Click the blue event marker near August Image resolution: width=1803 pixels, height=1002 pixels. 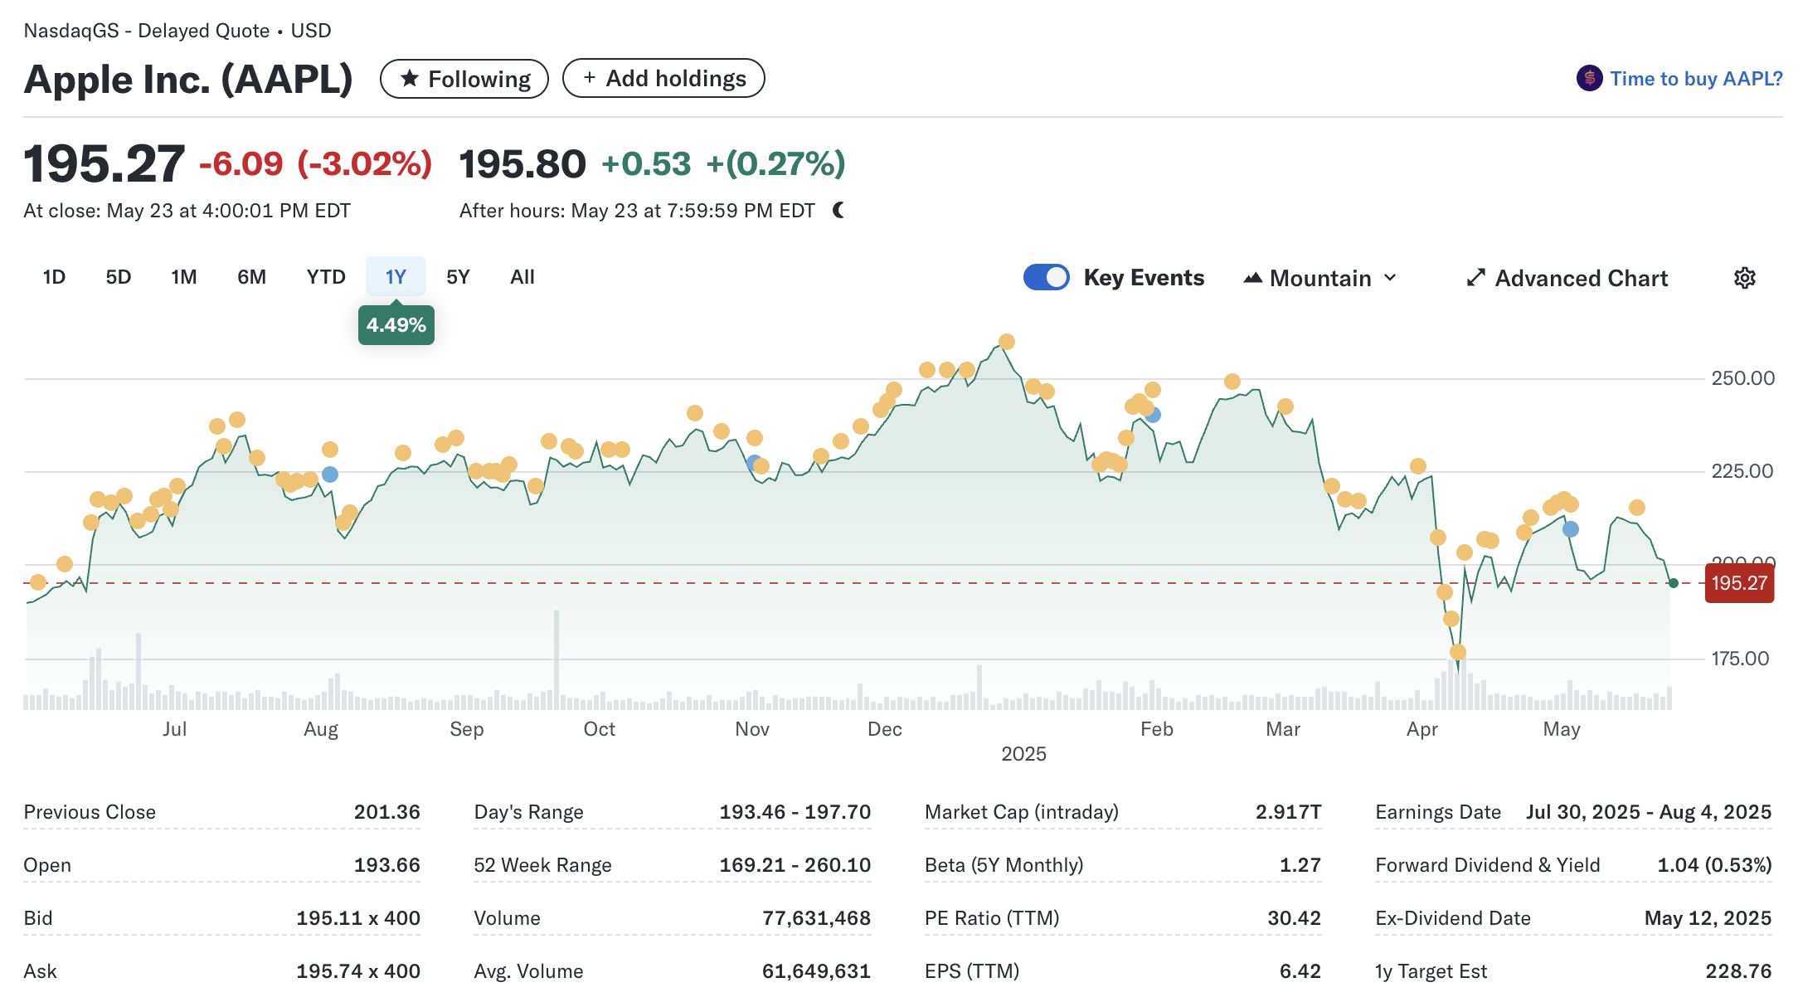[330, 474]
